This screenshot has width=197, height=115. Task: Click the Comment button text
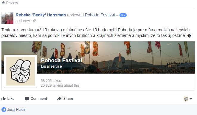pyautogui.click(x=39, y=99)
